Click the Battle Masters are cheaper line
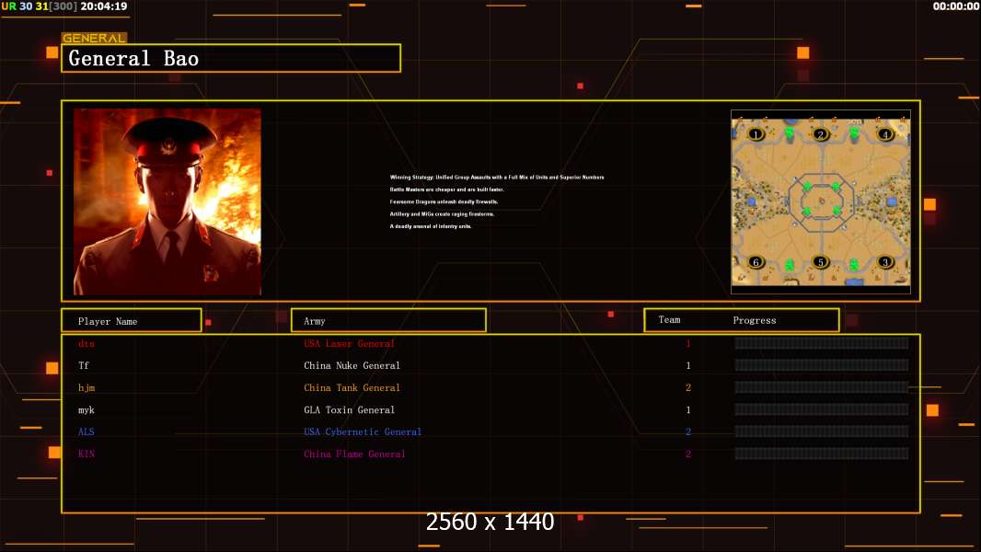Image resolution: width=981 pixels, height=552 pixels. click(x=446, y=190)
